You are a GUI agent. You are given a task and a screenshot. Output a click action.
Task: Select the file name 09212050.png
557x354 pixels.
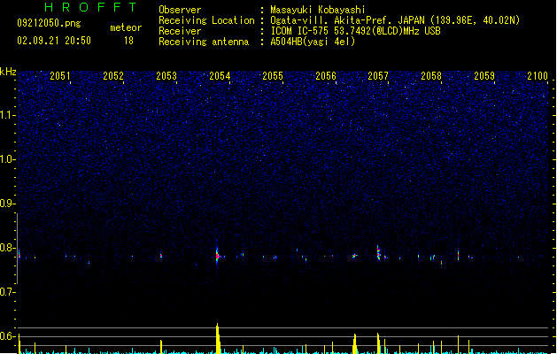(49, 23)
